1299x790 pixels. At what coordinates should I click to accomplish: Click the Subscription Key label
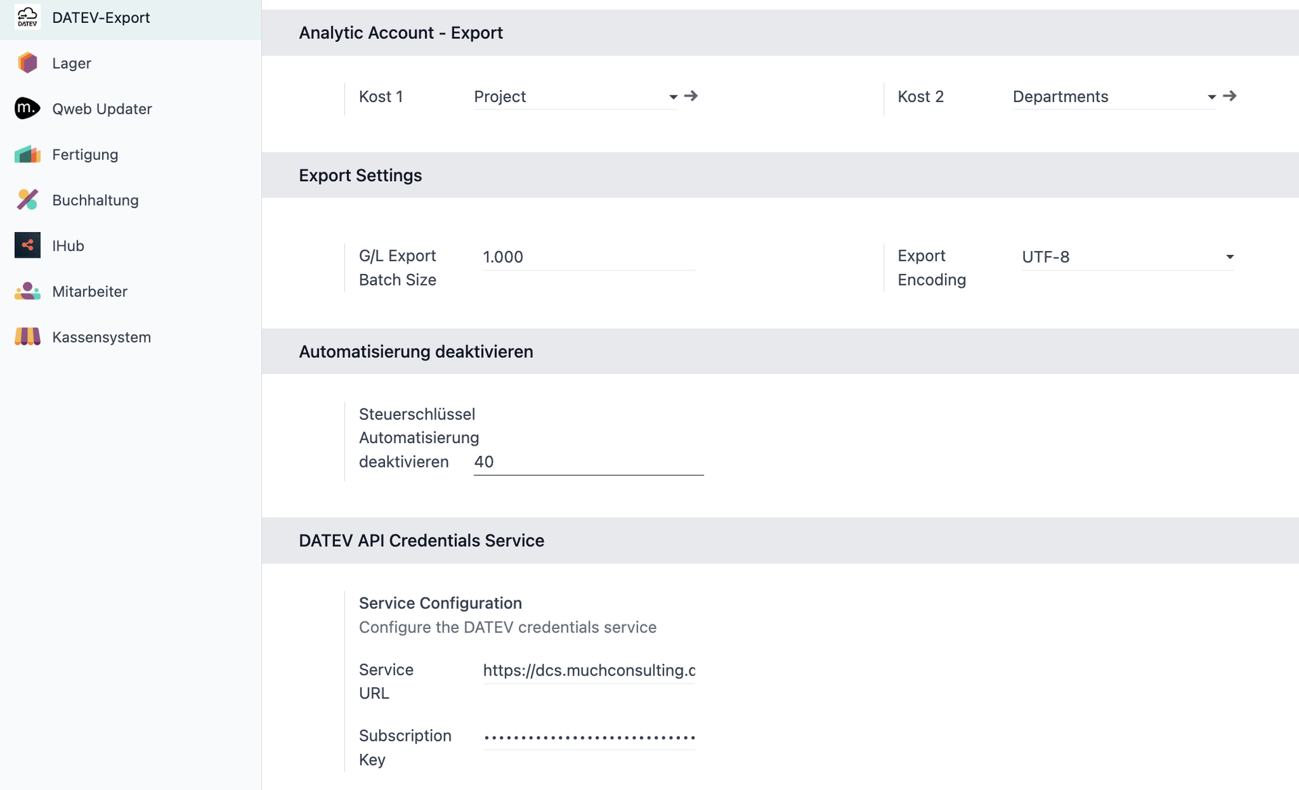pyautogui.click(x=405, y=747)
